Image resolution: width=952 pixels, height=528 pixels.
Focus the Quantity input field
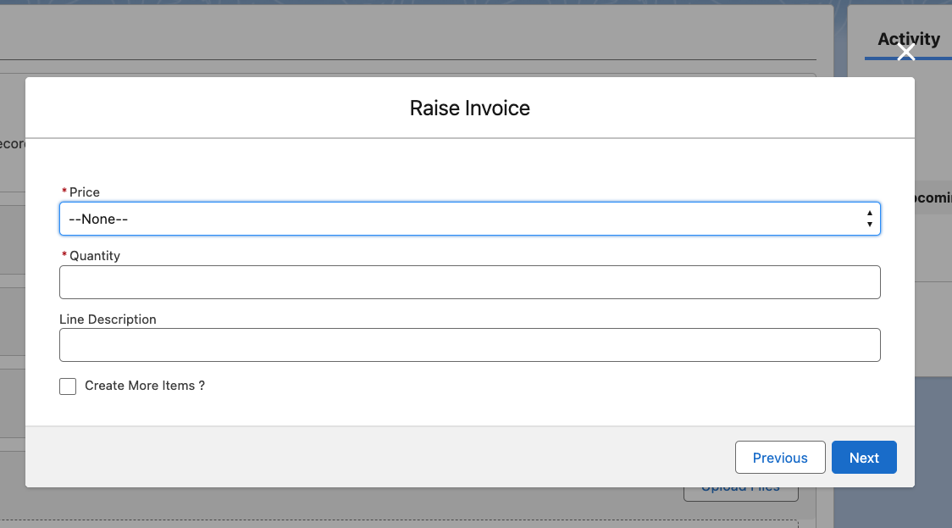[469, 282]
